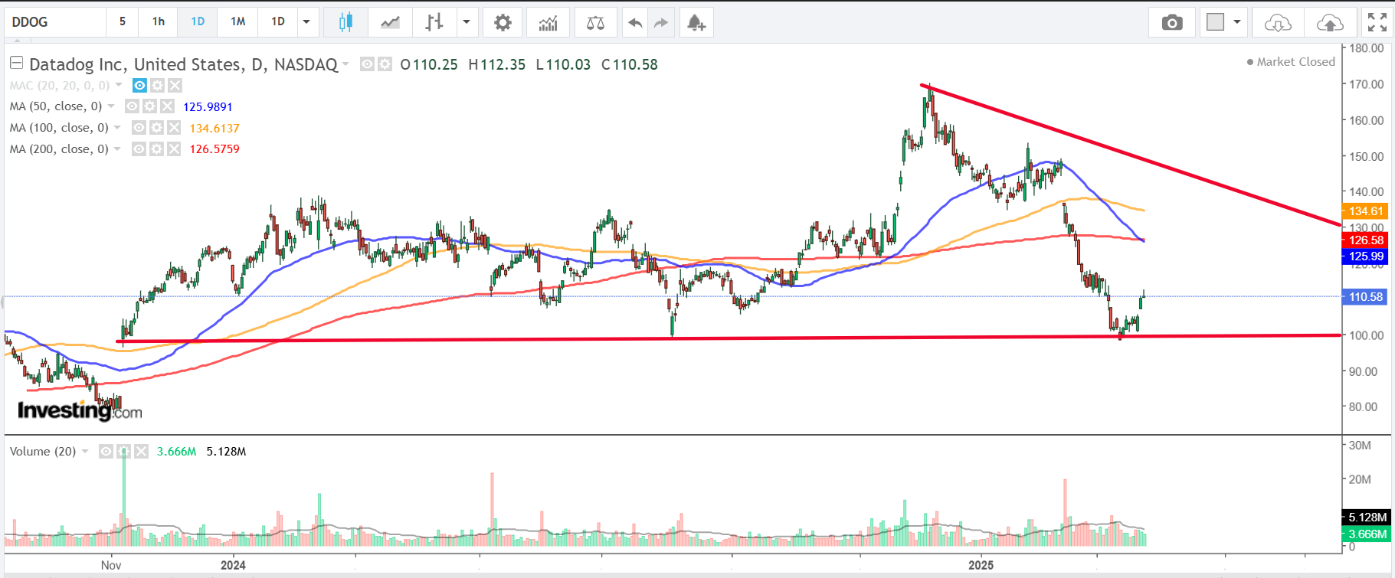Click the green 3.666M volume axis label

coord(1365,534)
